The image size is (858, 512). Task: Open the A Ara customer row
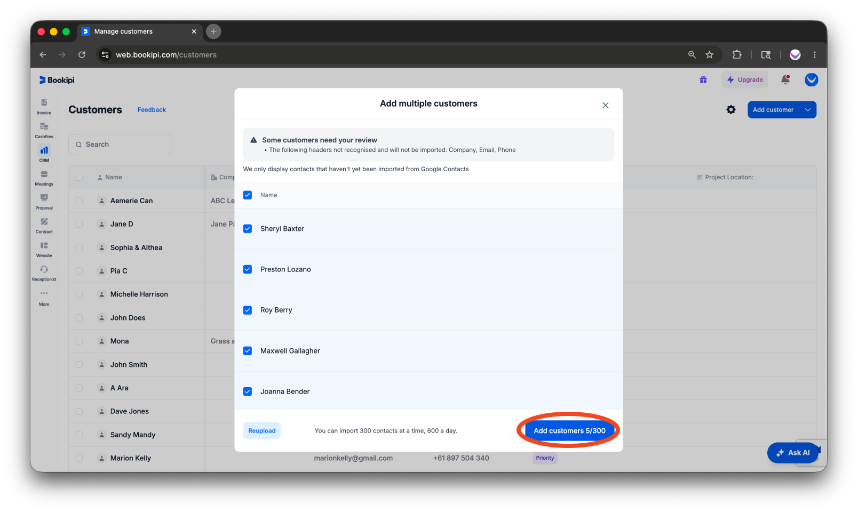pos(119,388)
